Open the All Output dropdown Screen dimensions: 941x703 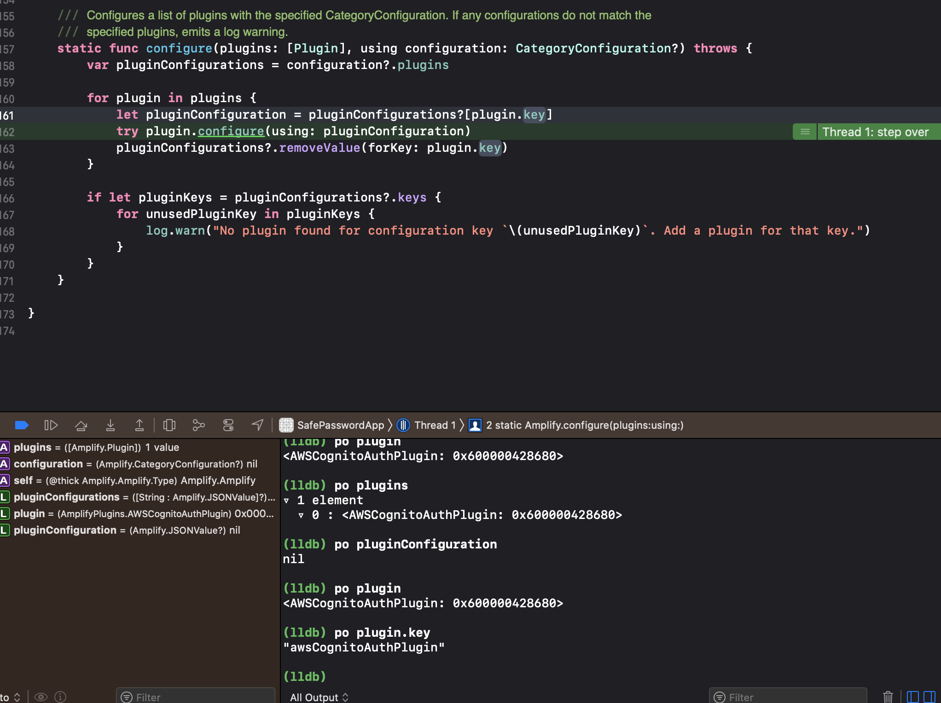319,697
